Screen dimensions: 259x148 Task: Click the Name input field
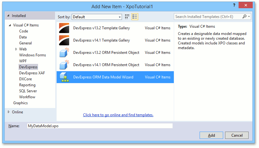100,126
